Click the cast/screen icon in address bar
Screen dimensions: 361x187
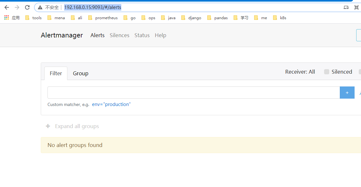coord(346,7)
